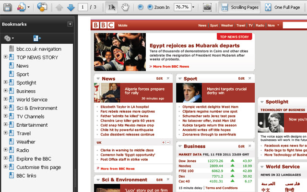Image resolution: width=307 pixels, height=192 pixels.
Task: Expand the TOP NEWS STORY bookmark
Action: click(x=5, y=57)
